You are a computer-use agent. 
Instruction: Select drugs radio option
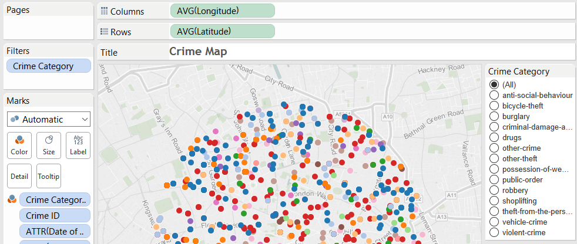click(494, 137)
